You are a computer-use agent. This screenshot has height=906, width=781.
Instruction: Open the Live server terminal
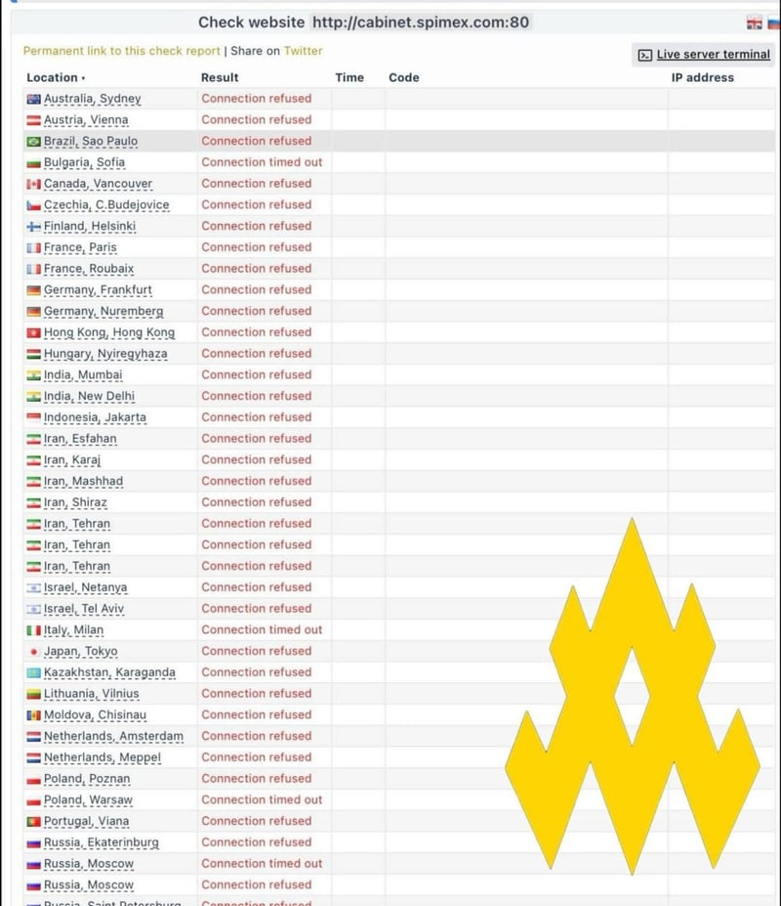coord(713,55)
